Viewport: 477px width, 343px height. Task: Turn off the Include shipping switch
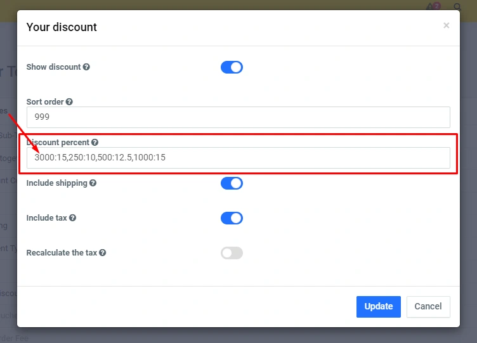(x=232, y=183)
